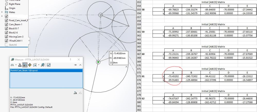Toggle Point-to-Point measurement mode
257x112 pixels.
[x=30, y=65]
